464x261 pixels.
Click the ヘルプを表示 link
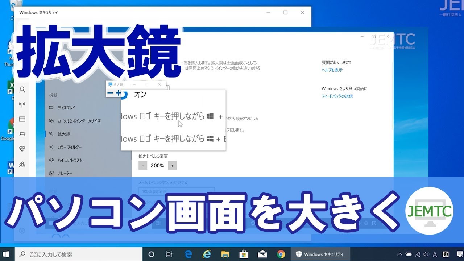(x=332, y=70)
